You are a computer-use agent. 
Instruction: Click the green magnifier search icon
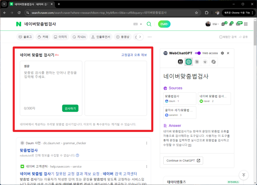(149, 24)
